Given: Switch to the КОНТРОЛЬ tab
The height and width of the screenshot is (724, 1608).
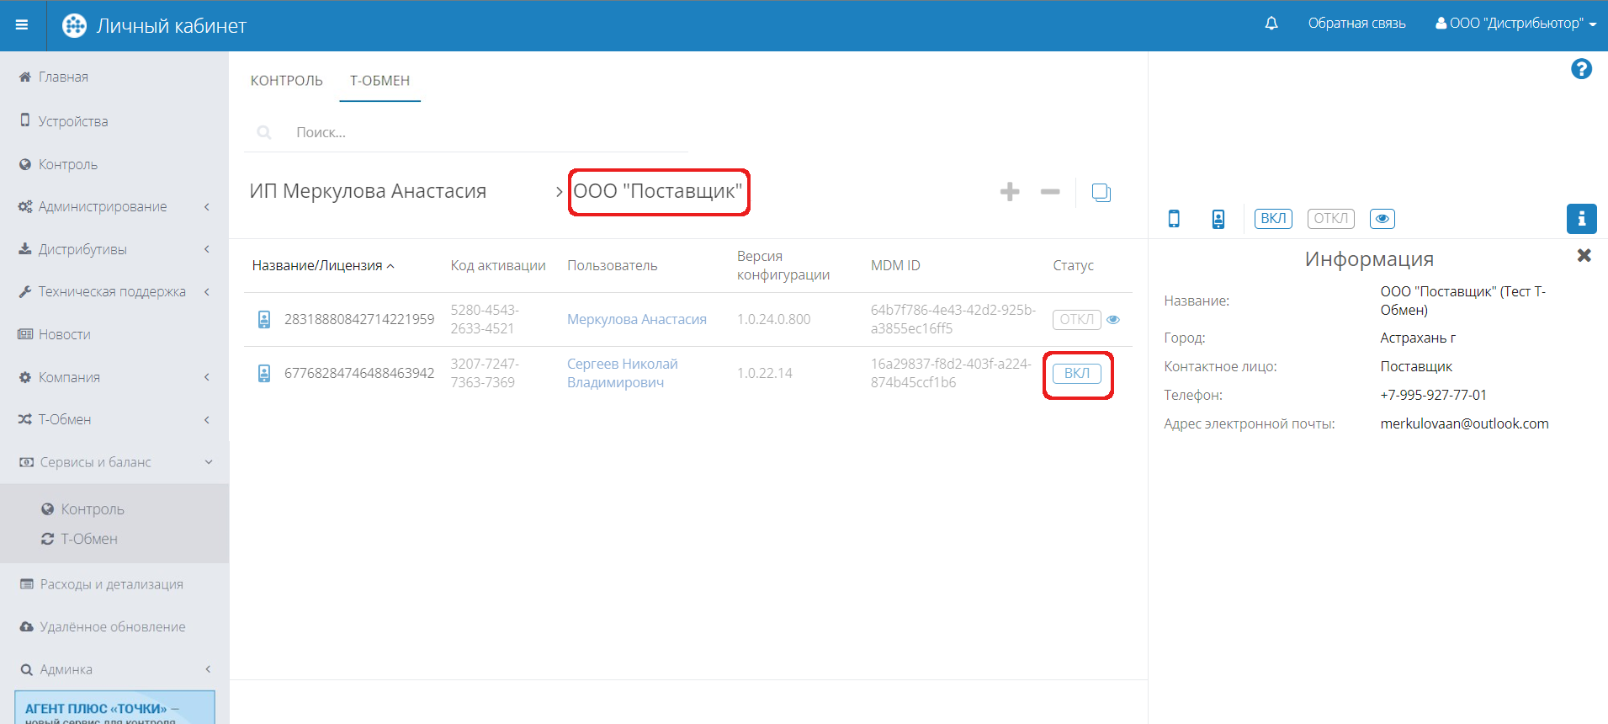Looking at the screenshot, I should [x=286, y=81].
